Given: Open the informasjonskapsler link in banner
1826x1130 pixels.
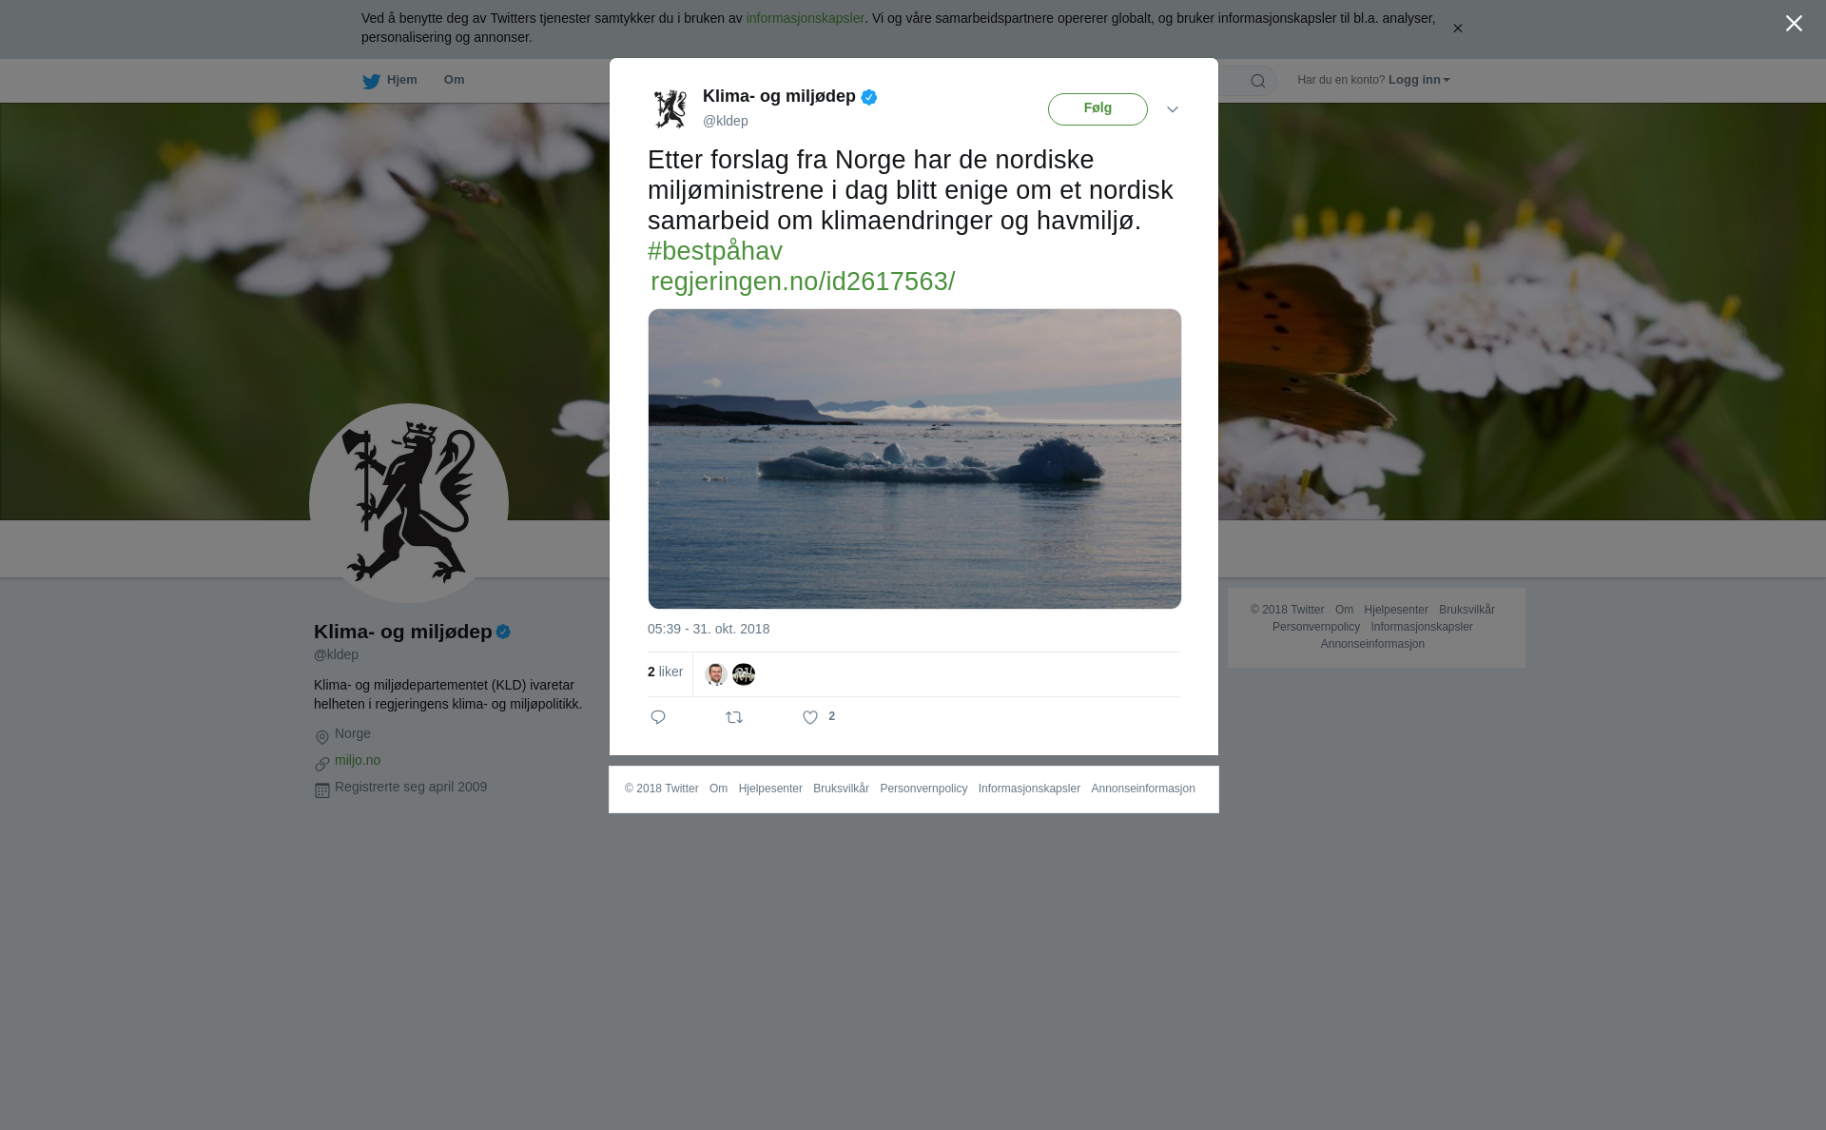Looking at the screenshot, I should pyautogui.click(x=805, y=18).
